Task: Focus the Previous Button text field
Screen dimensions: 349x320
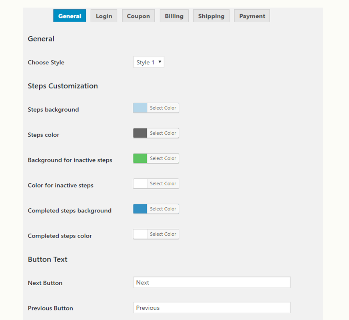Action: [x=212, y=308]
